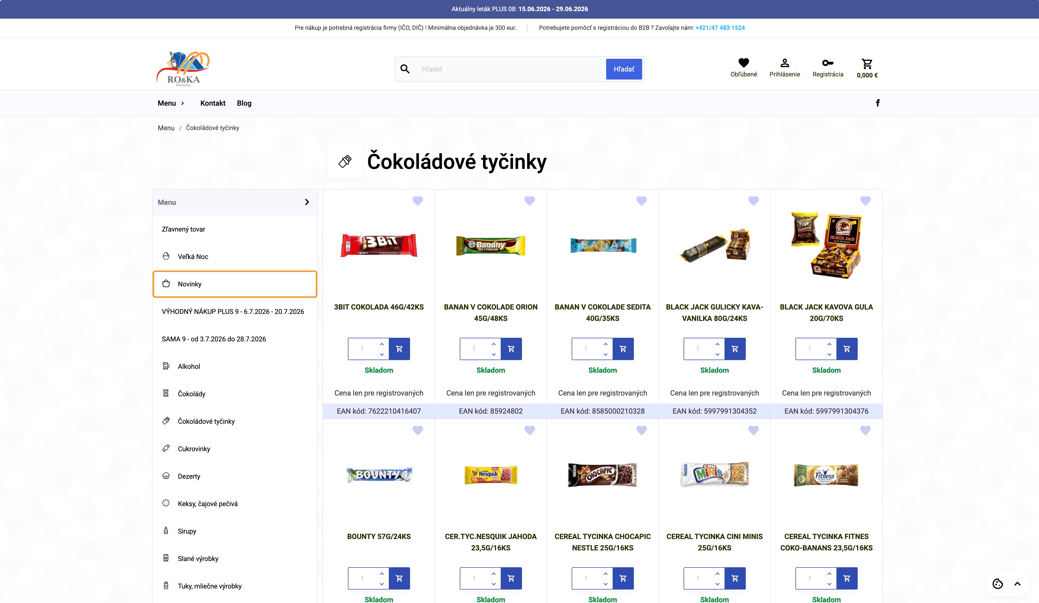Viewport: 1039px width, 603px height.
Task: Click the magnifier icon in search bar
Action: click(x=405, y=69)
